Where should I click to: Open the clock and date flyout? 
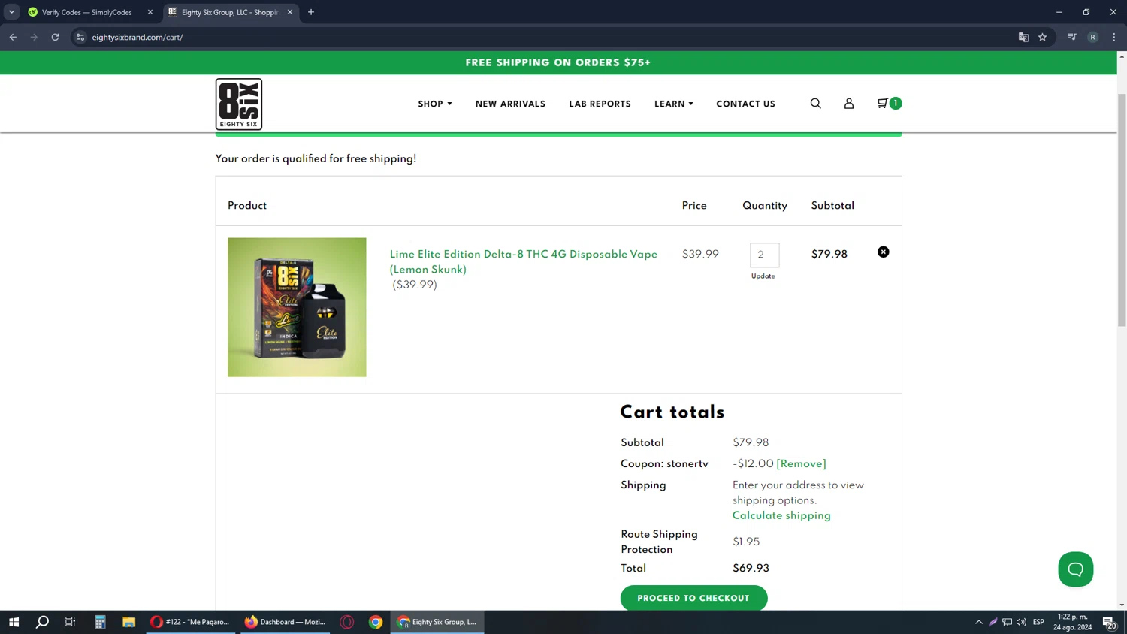pos(1073,622)
